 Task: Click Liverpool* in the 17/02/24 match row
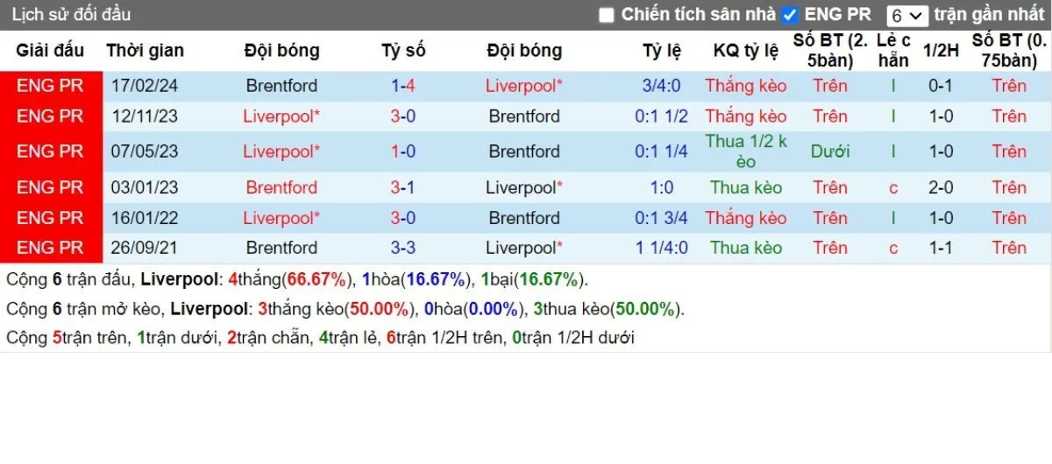coord(524,86)
